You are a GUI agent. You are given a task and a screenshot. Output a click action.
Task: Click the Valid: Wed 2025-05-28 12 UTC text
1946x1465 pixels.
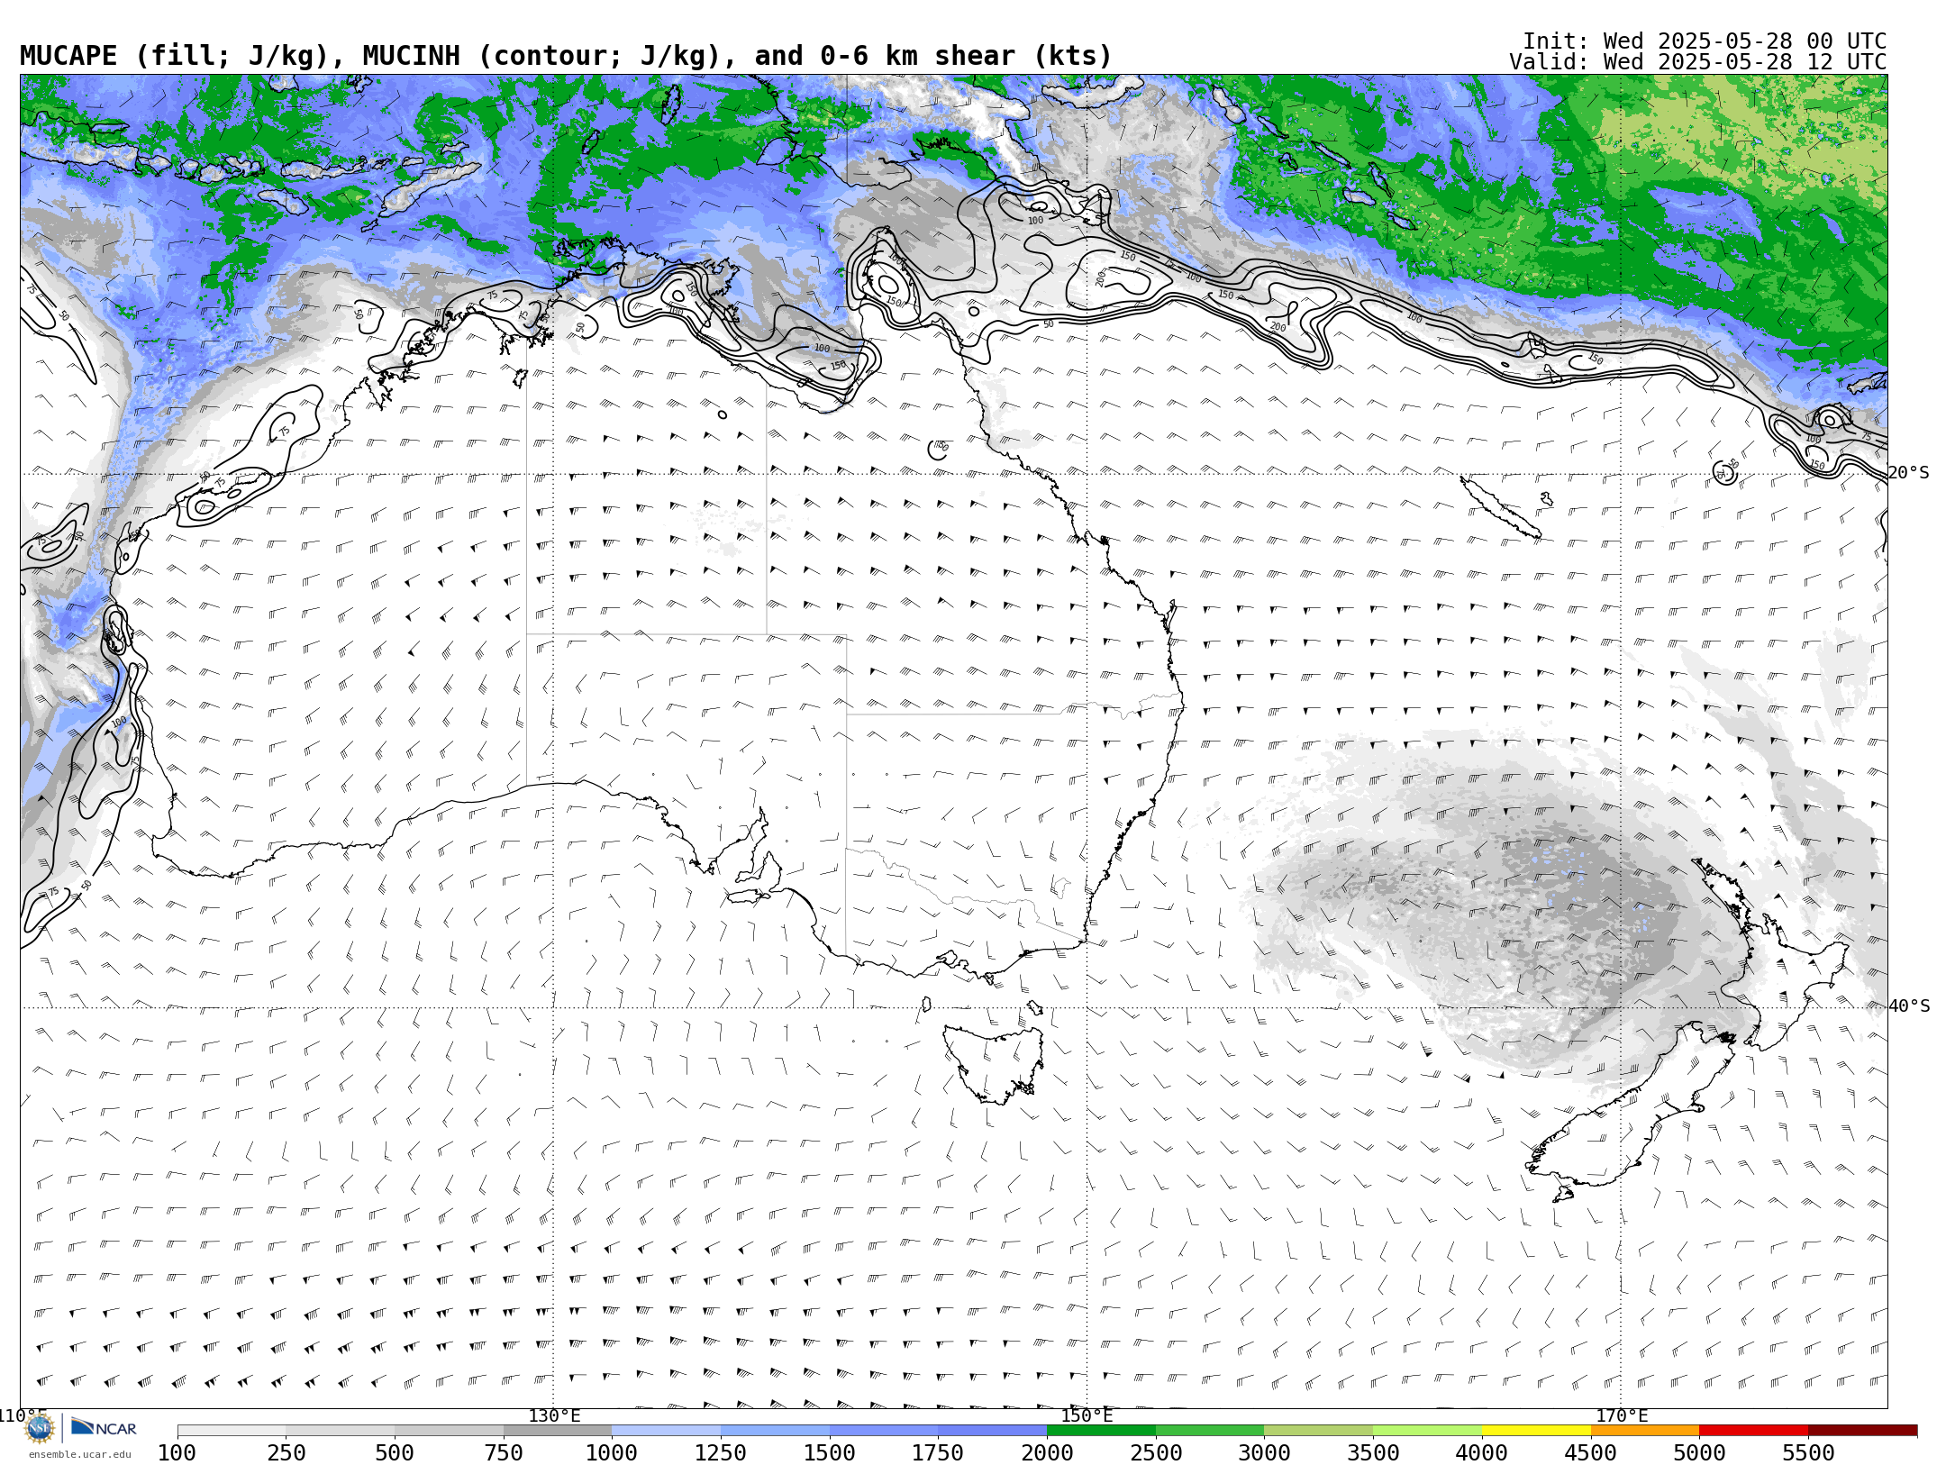tap(1698, 62)
